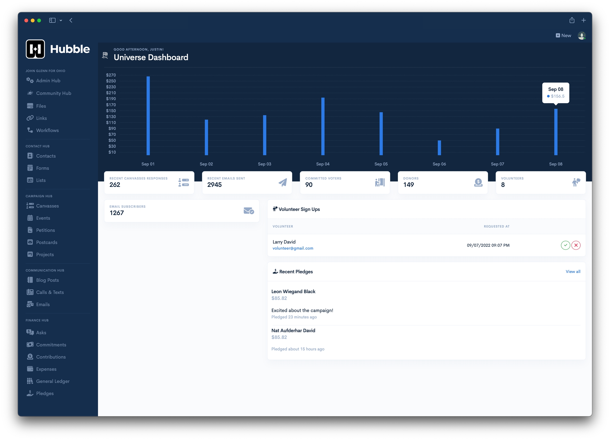Click View all pledges link
This screenshot has height=440, width=610.
click(x=573, y=271)
